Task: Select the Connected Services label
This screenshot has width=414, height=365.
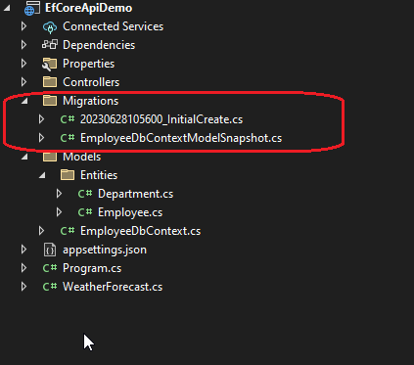Action: coord(113,26)
